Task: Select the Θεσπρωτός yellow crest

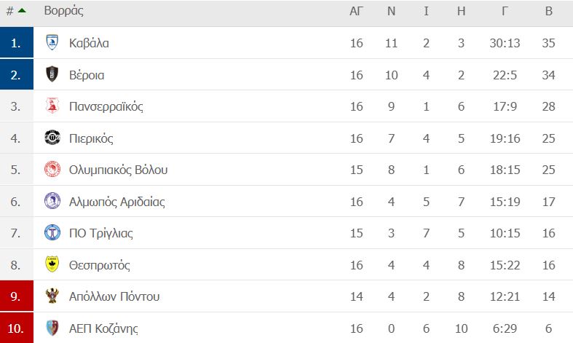Action: [52, 264]
